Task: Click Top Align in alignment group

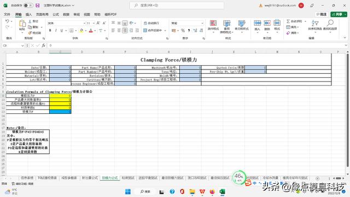Action: click(x=113, y=23)
